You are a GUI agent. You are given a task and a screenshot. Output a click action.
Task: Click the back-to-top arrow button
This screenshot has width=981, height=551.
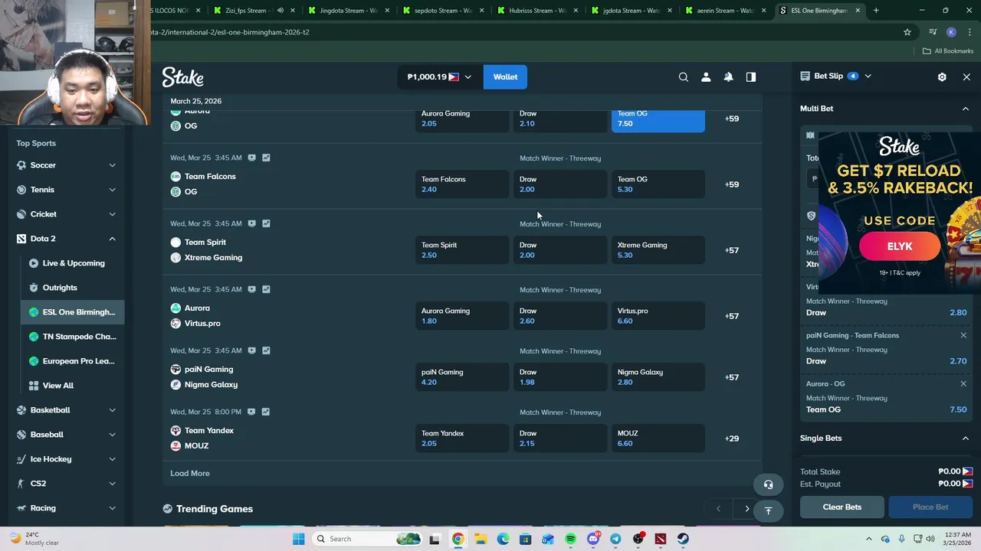point(768,510)
